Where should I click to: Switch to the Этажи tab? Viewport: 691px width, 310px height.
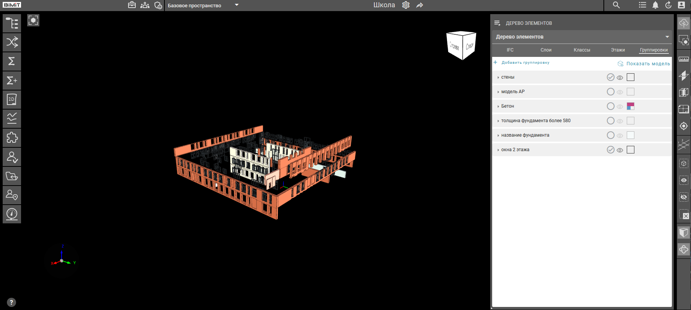coord(618,50)
